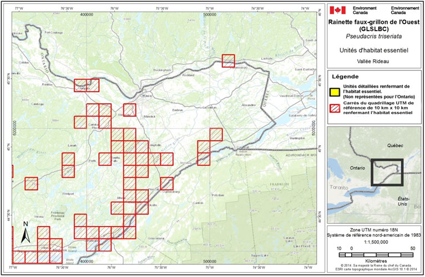Click the Ottawa city label
This screenshot has width=425, height=277.
(x=145, y=96)
